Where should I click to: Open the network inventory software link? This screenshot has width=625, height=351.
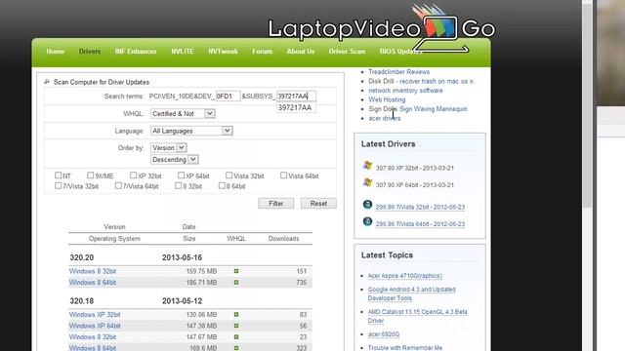pyautogui.click(x=405, y=91)
